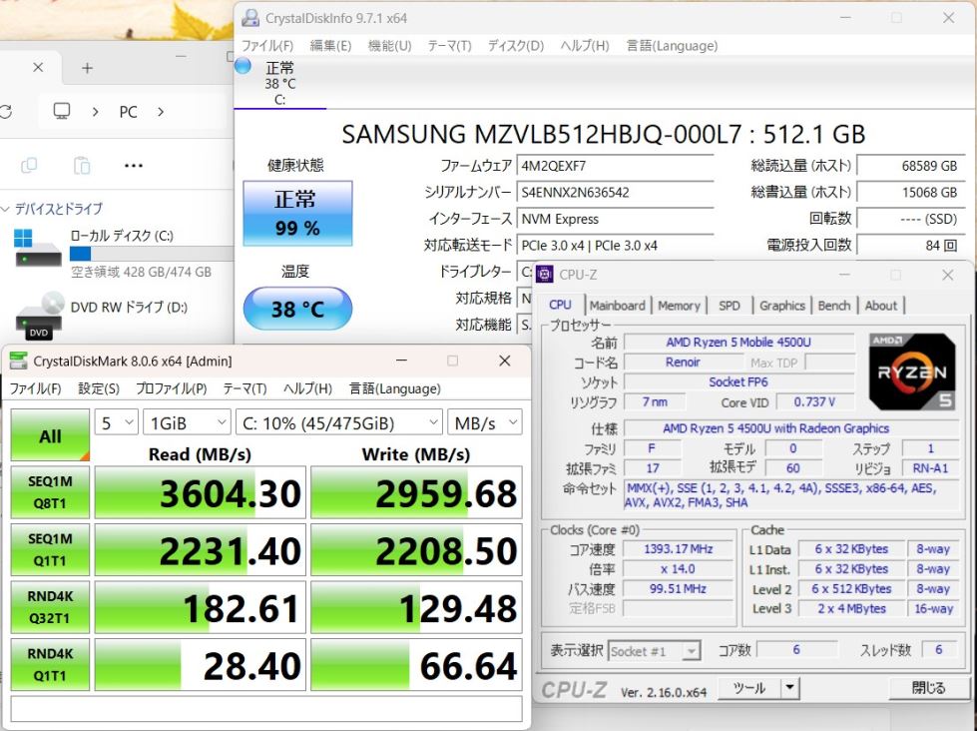Viewport: 977px width, 731px height.
Task: Switch to the Graphics tab in CPU-Z
Action: click(781, 306)
